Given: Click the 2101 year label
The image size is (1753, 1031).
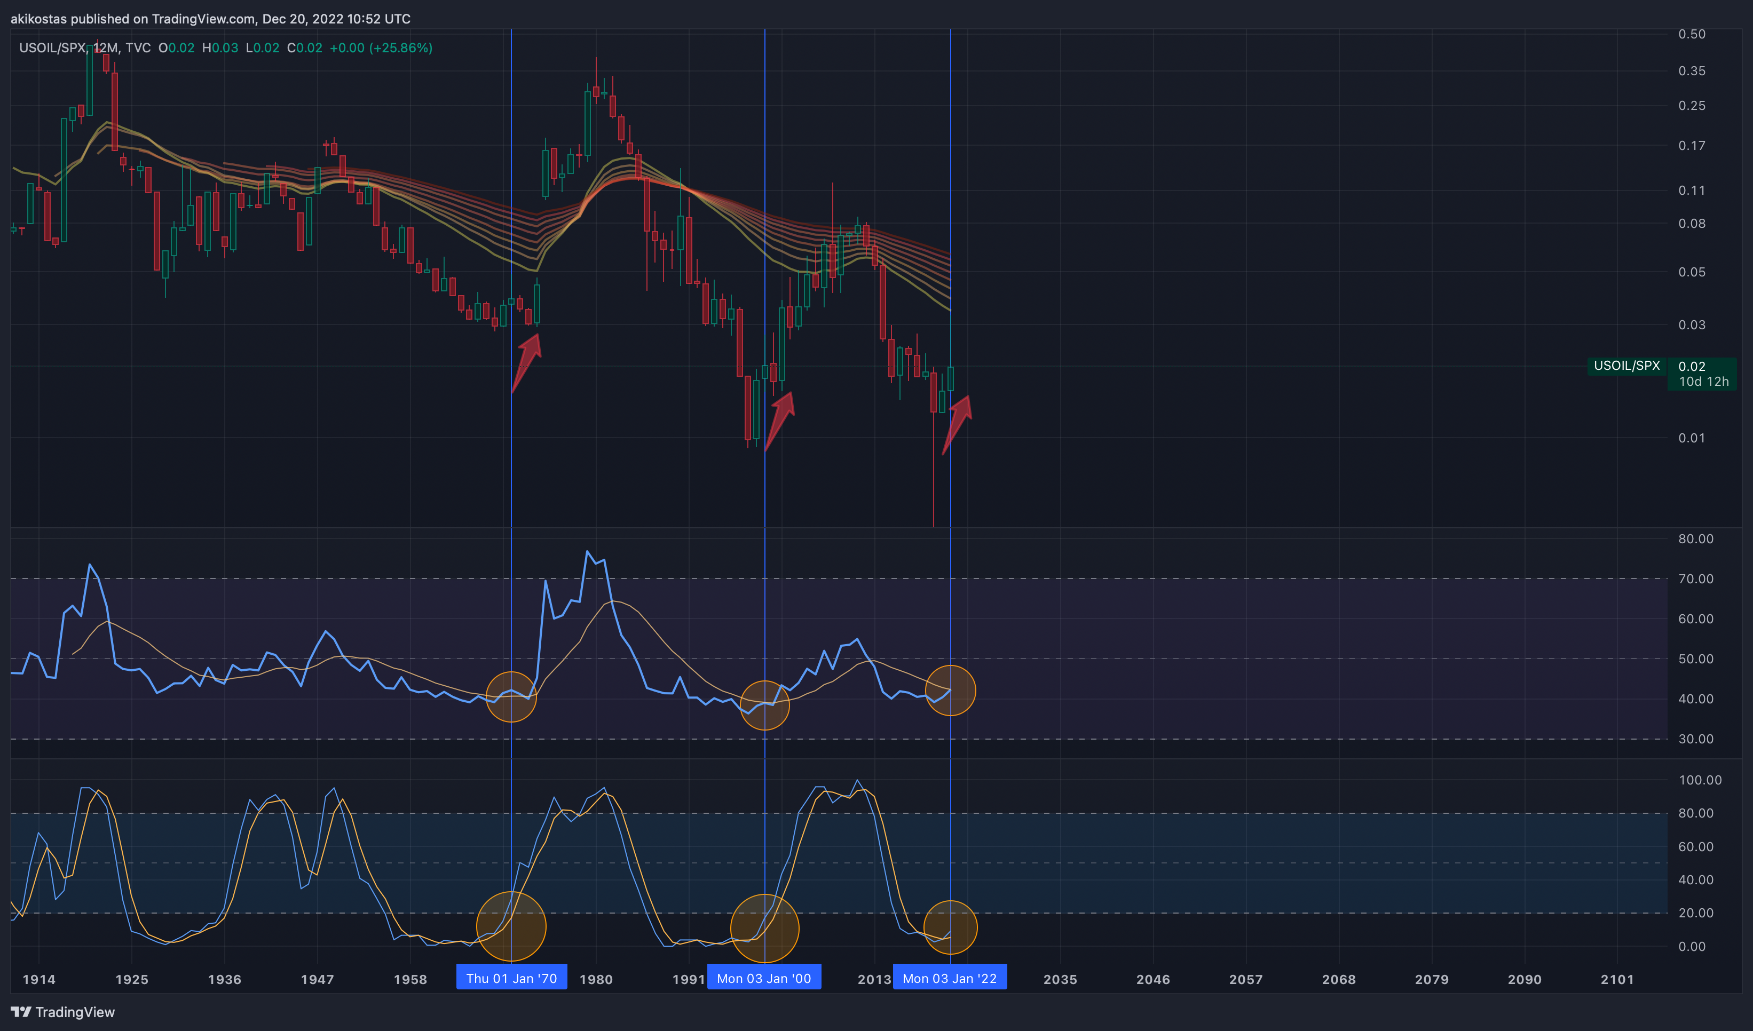Looking at the screenshot, I should pyautogui.click(x=1617, y=980).
